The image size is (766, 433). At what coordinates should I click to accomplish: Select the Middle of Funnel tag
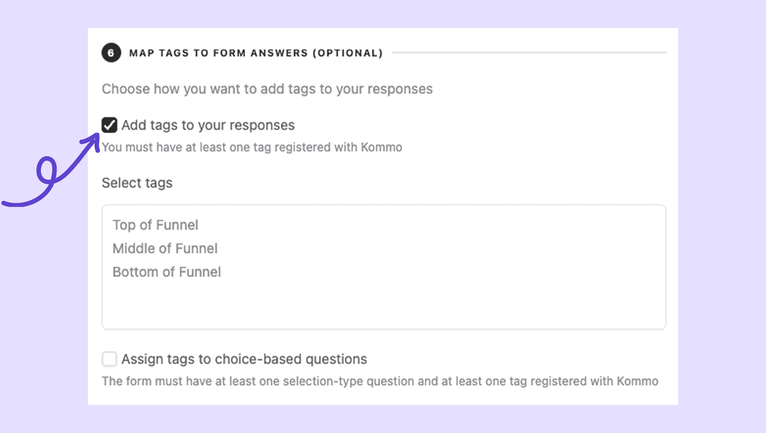coord(165,248)
